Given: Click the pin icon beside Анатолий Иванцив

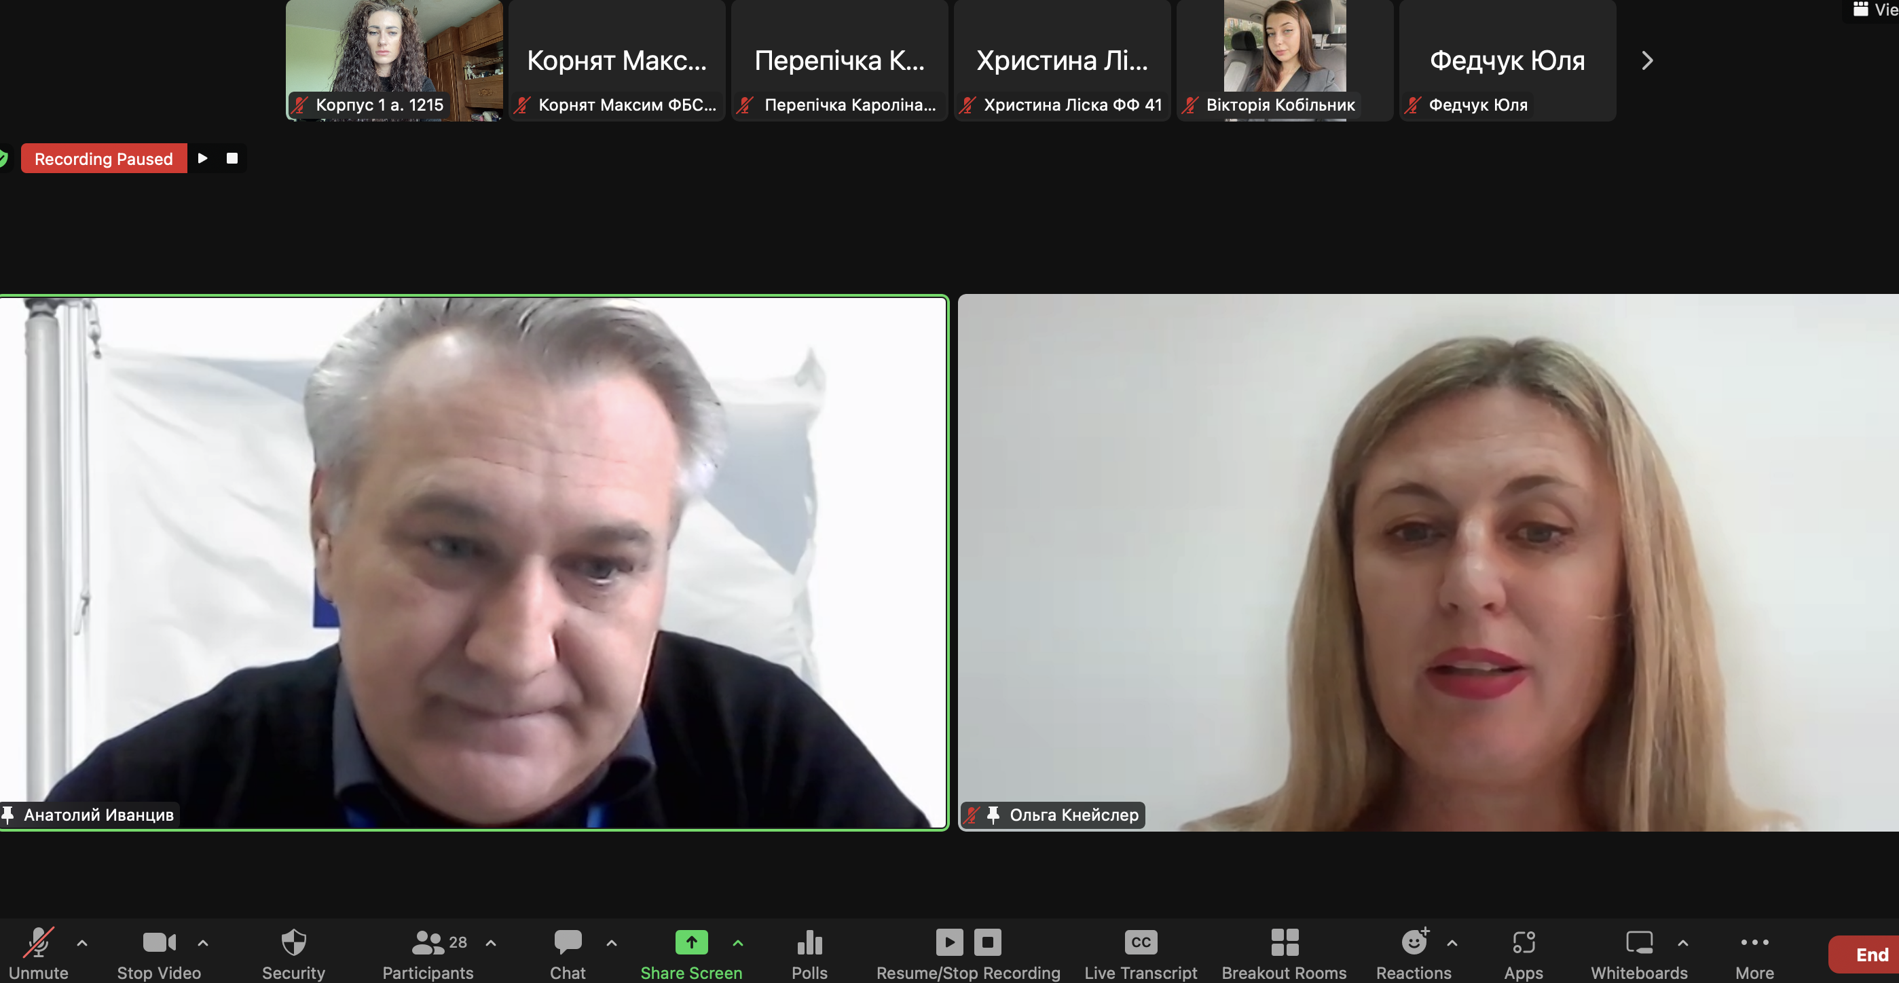Looking at the screenshot, I should click(8, 815).
